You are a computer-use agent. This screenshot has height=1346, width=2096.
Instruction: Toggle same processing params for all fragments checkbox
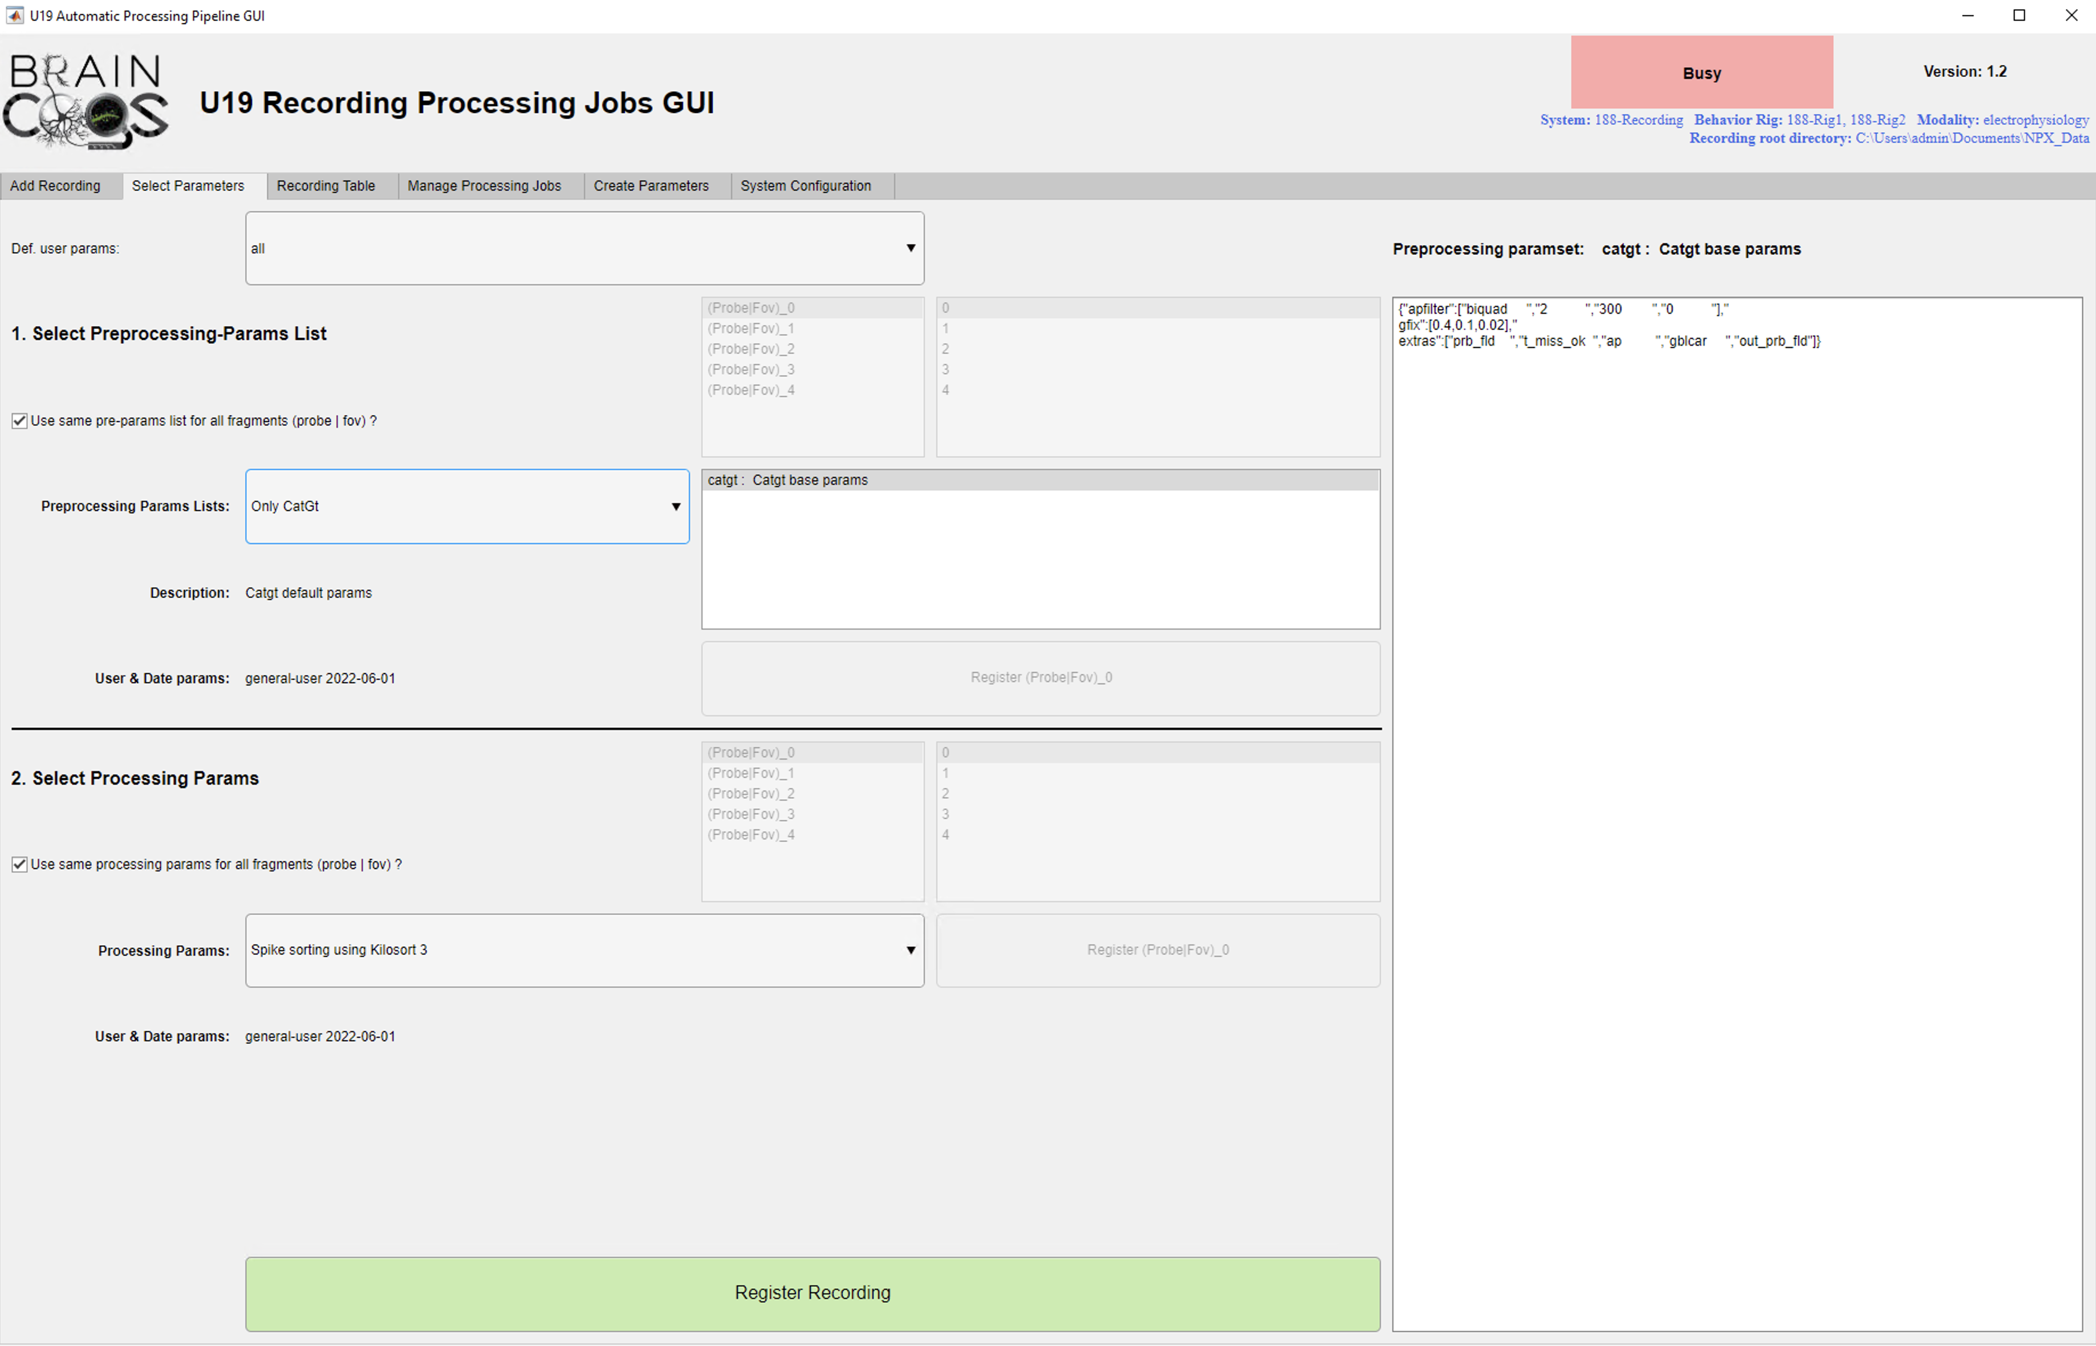(19, 865)
